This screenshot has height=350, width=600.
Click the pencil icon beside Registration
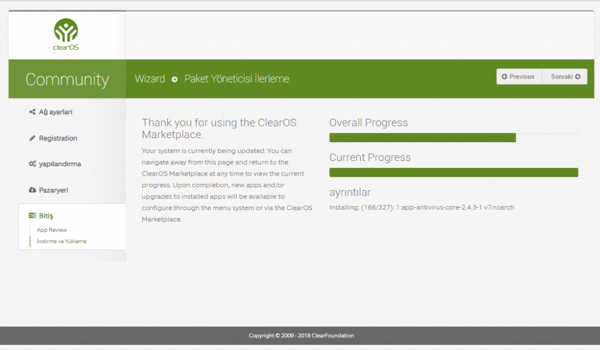coord(32,138)
